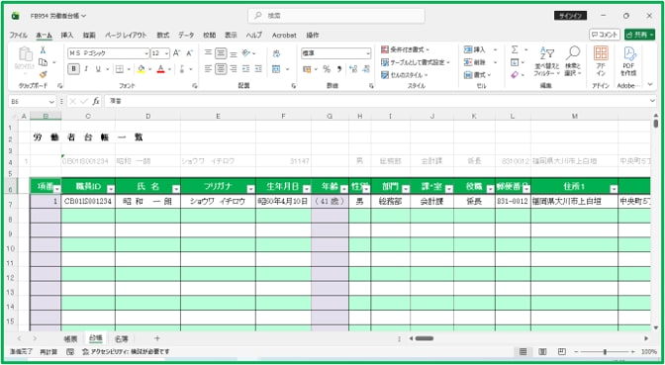Click the Accounting Number Format icon

[307, 68]
